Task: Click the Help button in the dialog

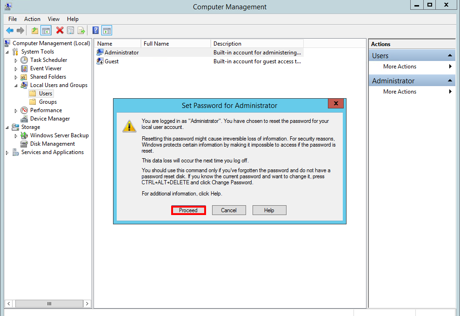Action: [269, 210]
